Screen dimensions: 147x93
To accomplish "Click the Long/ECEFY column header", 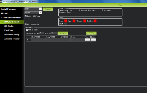I will pos(53,37).
